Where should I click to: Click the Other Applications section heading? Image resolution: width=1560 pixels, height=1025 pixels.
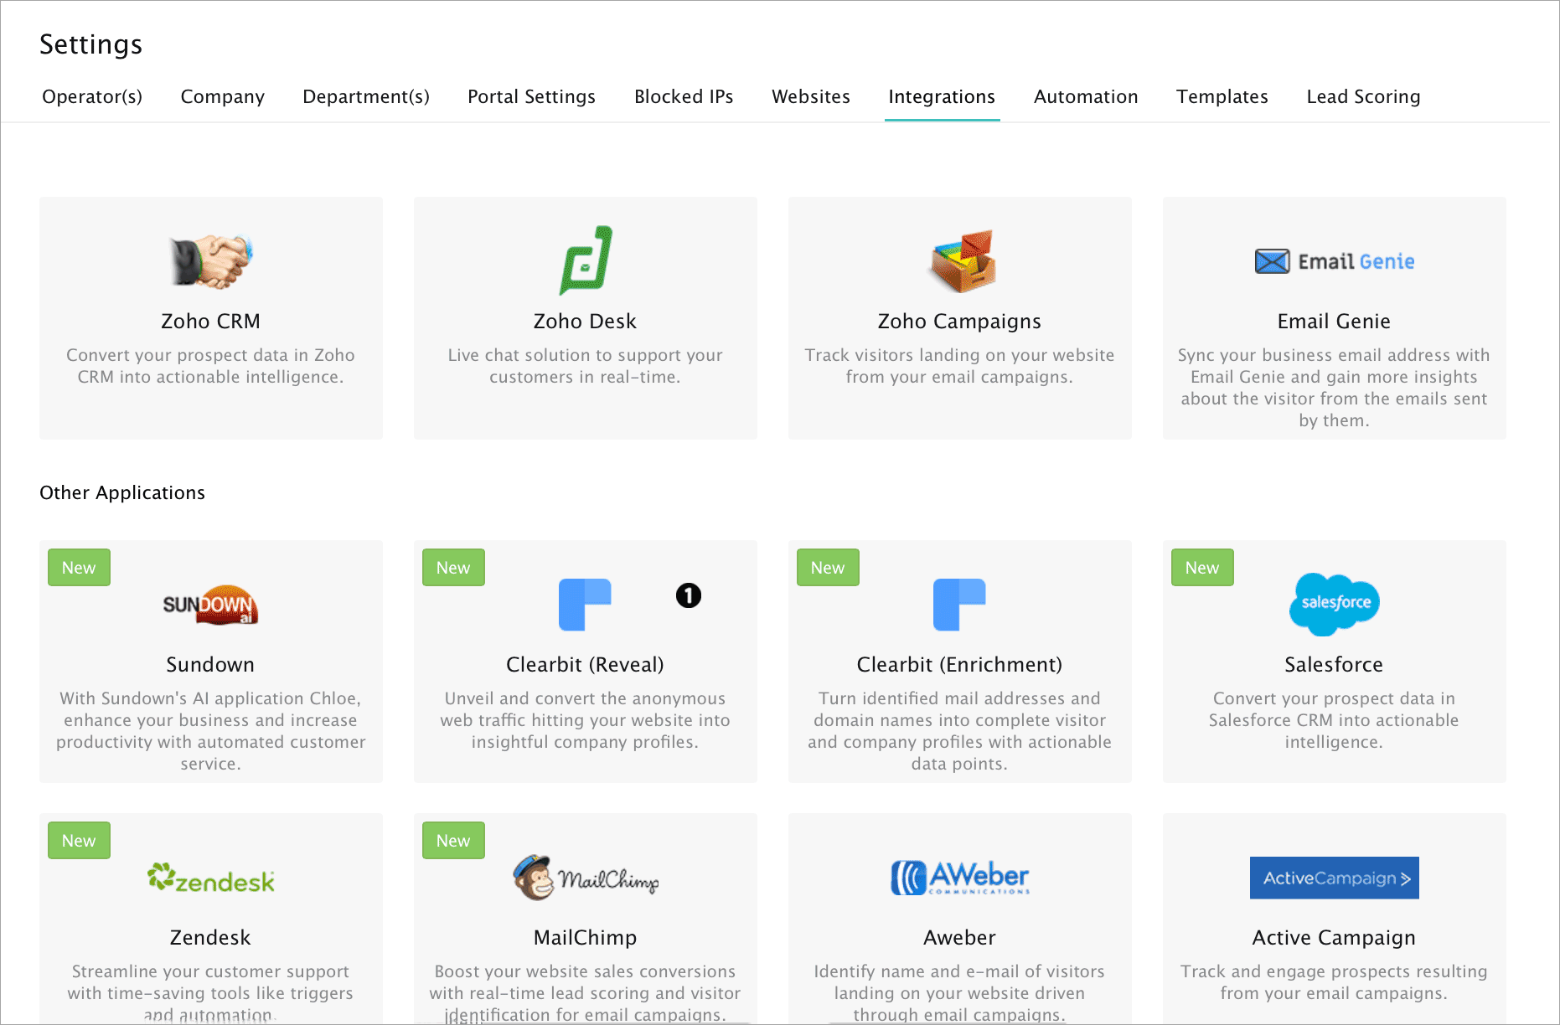click(122, 492)
